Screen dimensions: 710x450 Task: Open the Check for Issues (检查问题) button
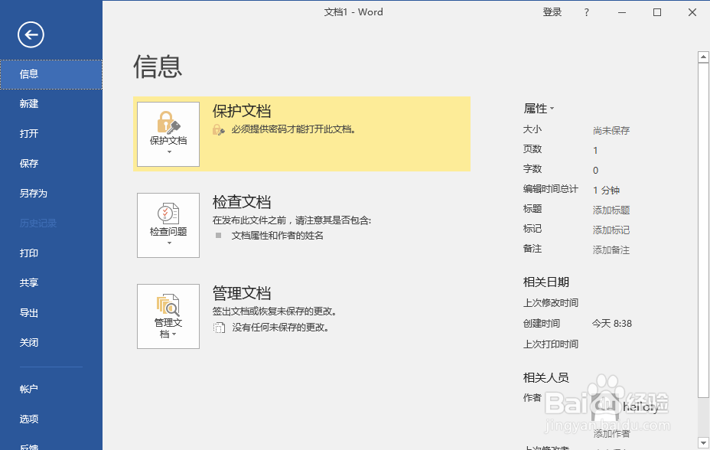(168, 226)
